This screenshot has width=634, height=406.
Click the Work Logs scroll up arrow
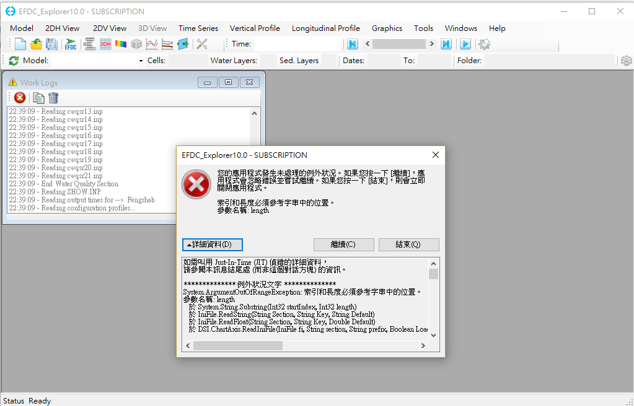[x=254, y=113]
